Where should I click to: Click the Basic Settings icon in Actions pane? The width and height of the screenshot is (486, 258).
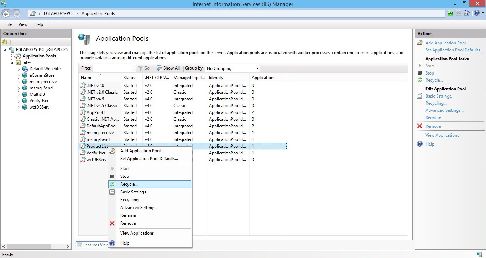click(x=420, y=96)
